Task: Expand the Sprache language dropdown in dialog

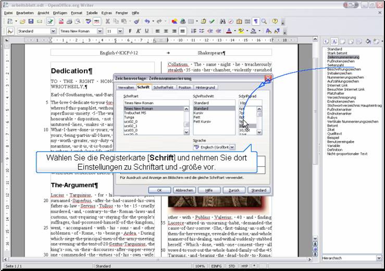Action: click(232, 148)
